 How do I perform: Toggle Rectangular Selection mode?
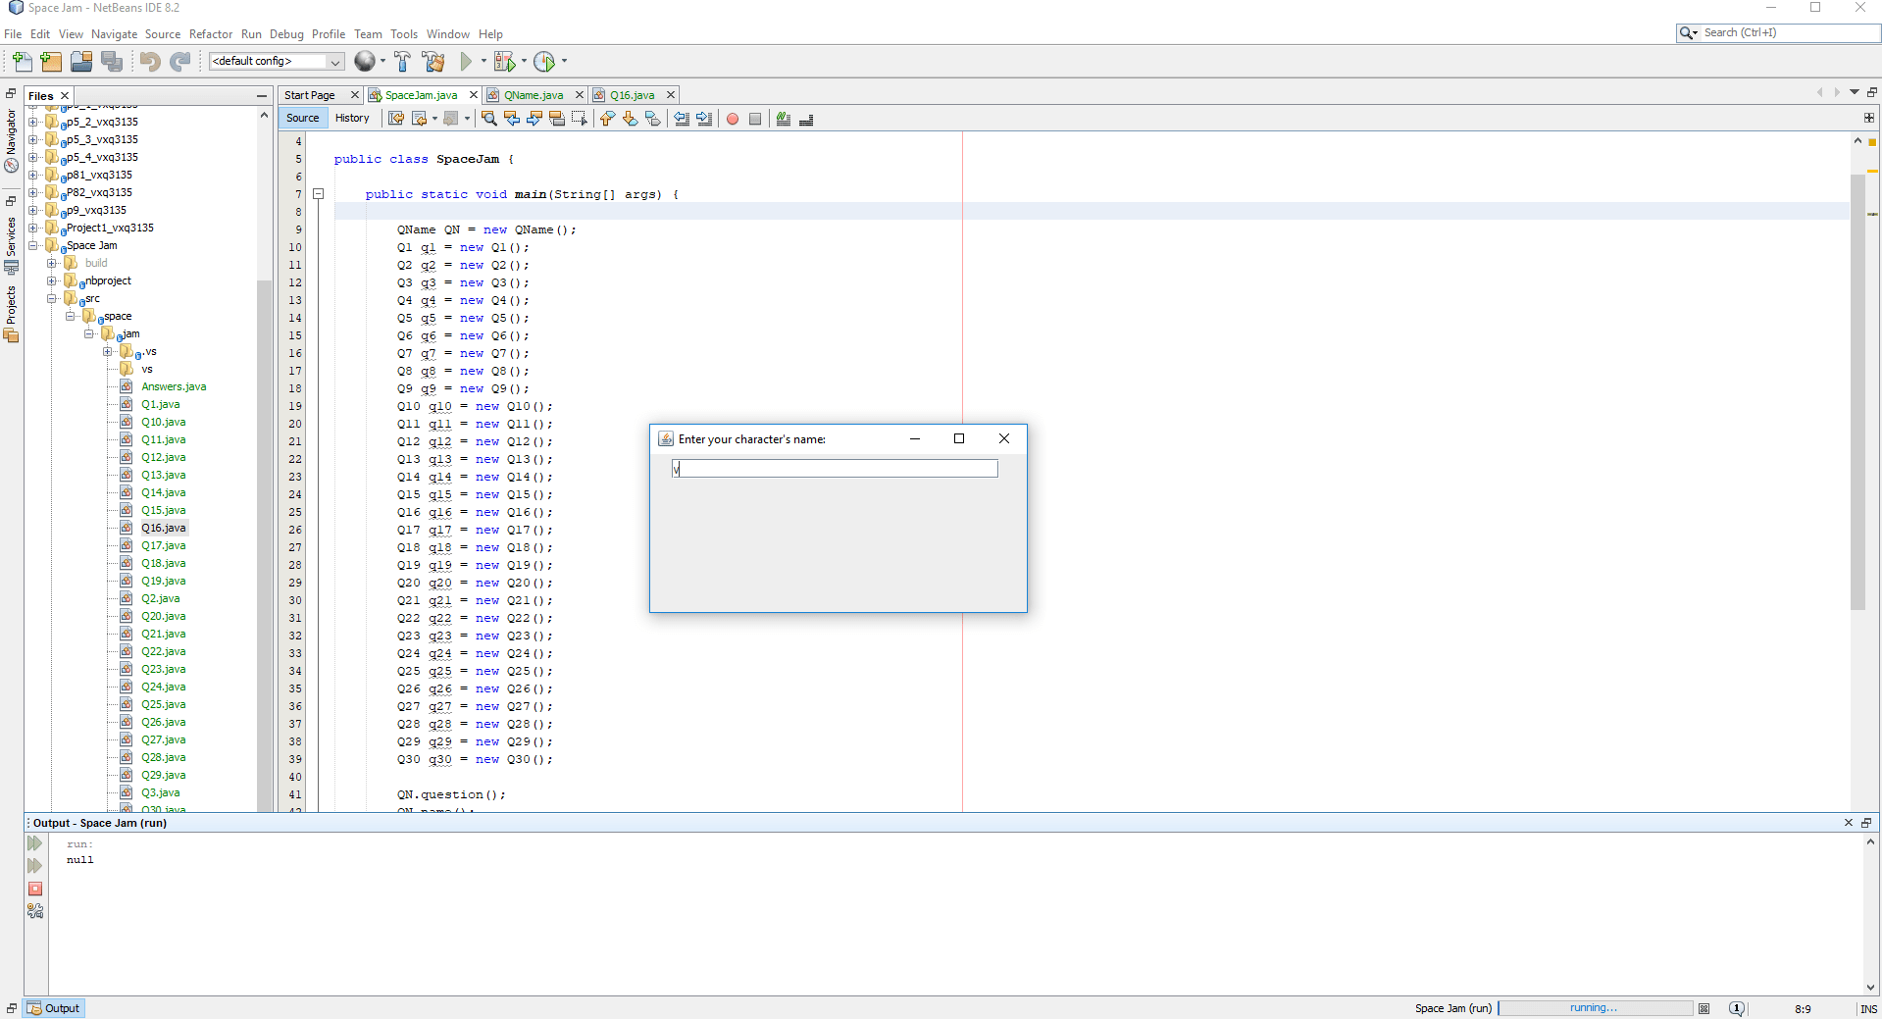click(x=580, y=119)
